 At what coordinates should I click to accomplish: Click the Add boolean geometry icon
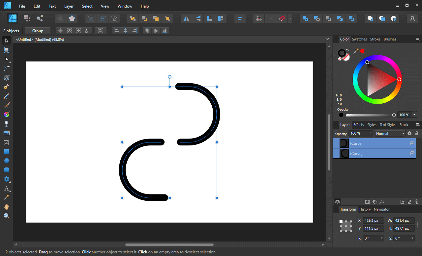(305, 18)
